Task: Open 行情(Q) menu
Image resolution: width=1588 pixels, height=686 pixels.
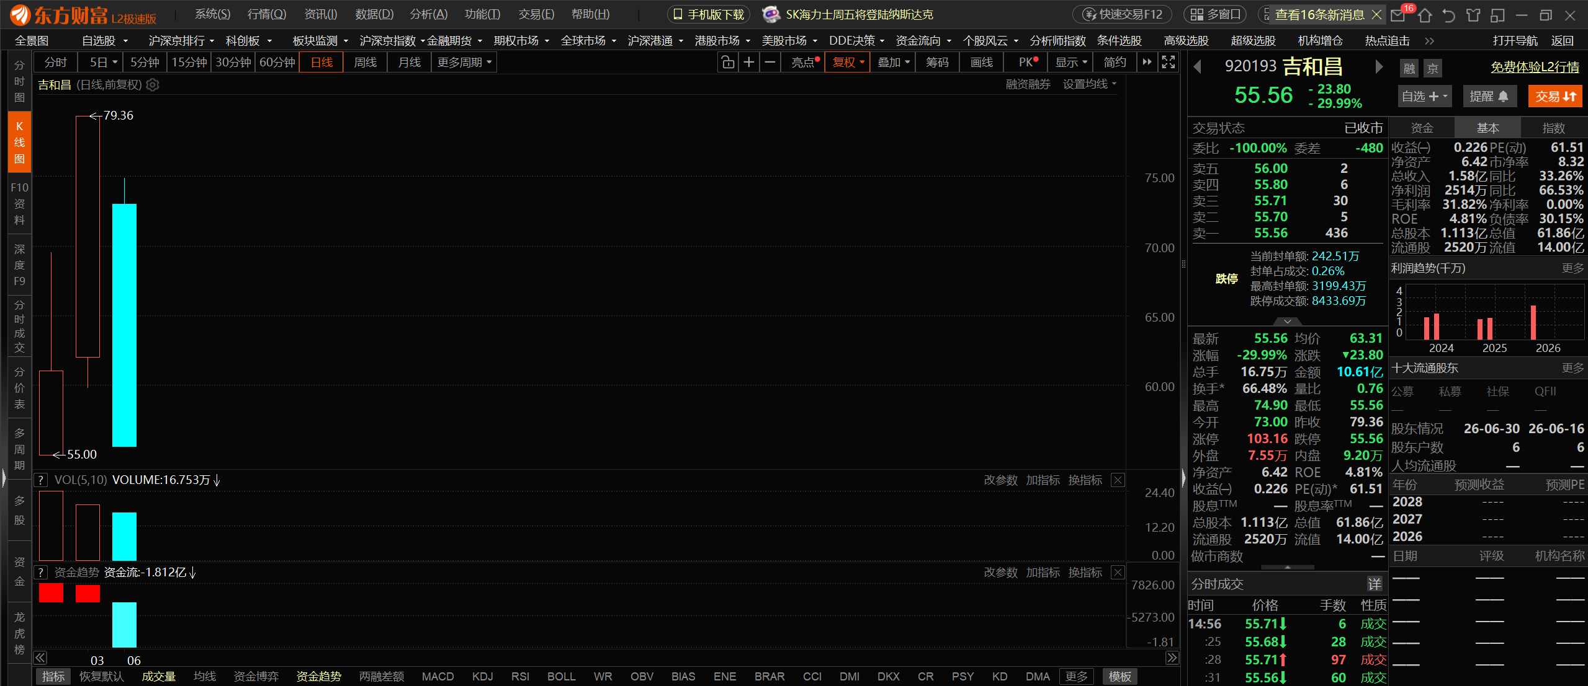Action: pos(267,14)
